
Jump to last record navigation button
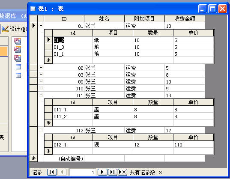coord(113,172)
